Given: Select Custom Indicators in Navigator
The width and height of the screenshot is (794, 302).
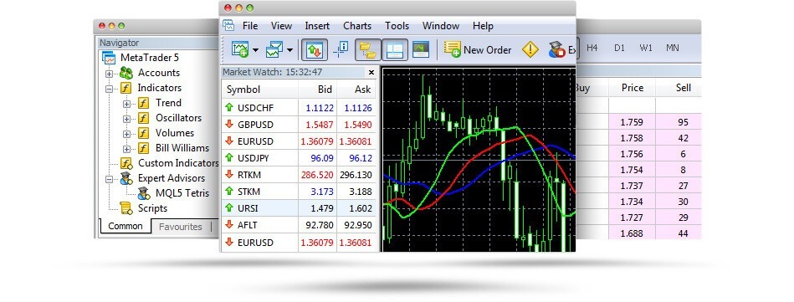Looking at the screenshot, I should 178,163.
